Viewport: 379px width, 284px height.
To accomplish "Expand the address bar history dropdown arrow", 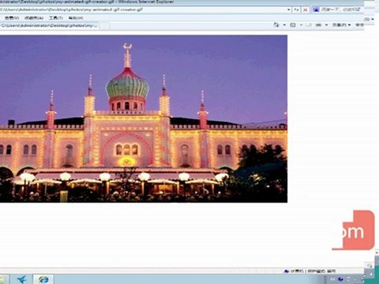I will [289, 9].
